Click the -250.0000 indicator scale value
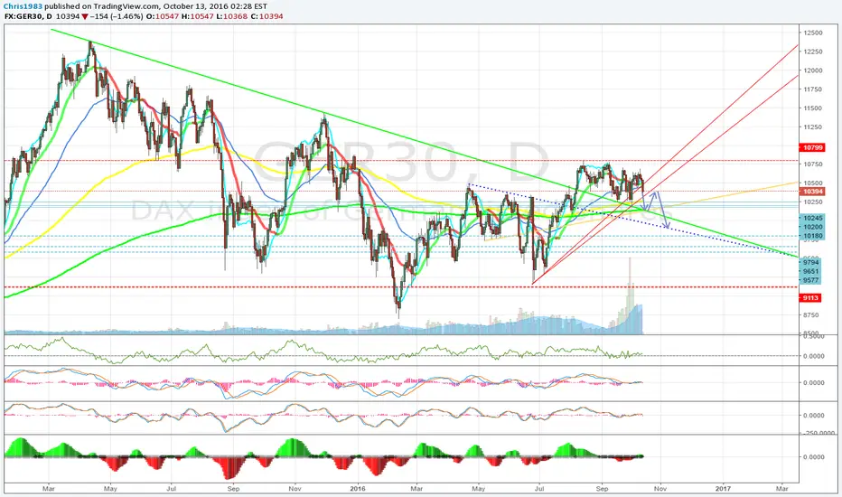Image resolution: width=842 pixels, height=497 pixels. pos(819,433)
